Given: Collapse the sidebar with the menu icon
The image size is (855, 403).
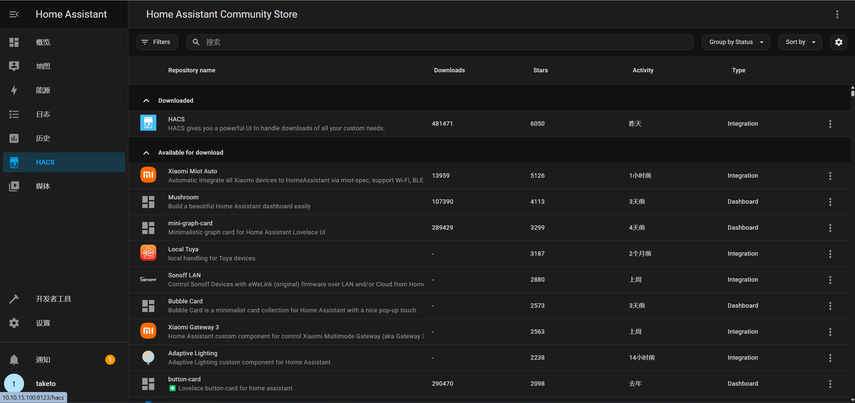Looking at the screenshot, I should [14, 14].
